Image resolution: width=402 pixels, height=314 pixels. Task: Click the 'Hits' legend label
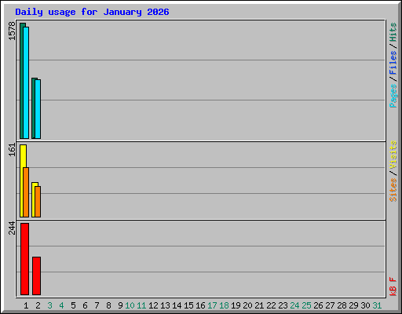coord(393,32)
